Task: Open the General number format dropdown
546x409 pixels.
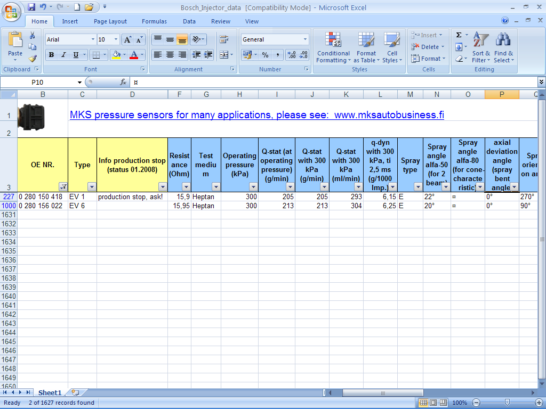Action: [x=305, y=39]
